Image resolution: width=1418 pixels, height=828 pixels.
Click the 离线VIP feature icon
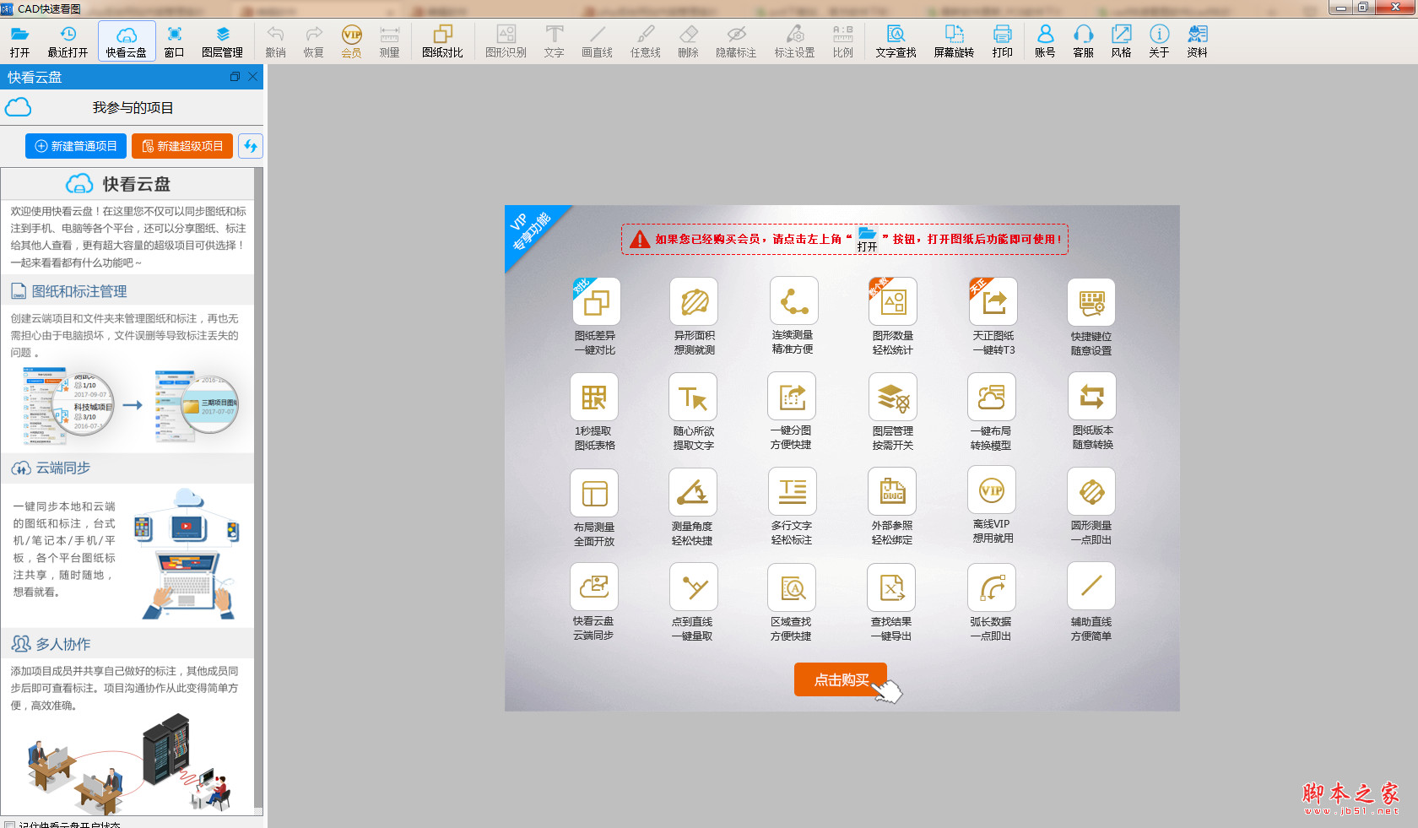tap(992, 490)
